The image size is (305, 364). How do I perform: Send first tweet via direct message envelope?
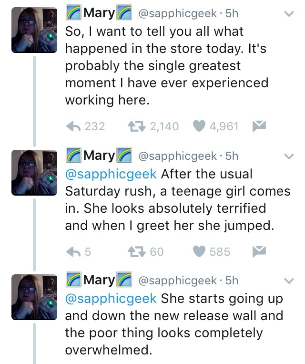pyautogui.click(x=258, y=126)
